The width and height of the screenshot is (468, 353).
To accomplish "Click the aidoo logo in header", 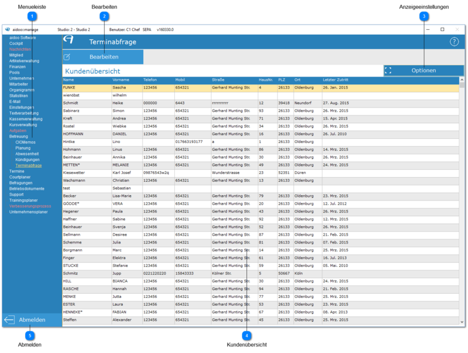I will [68, 39].
